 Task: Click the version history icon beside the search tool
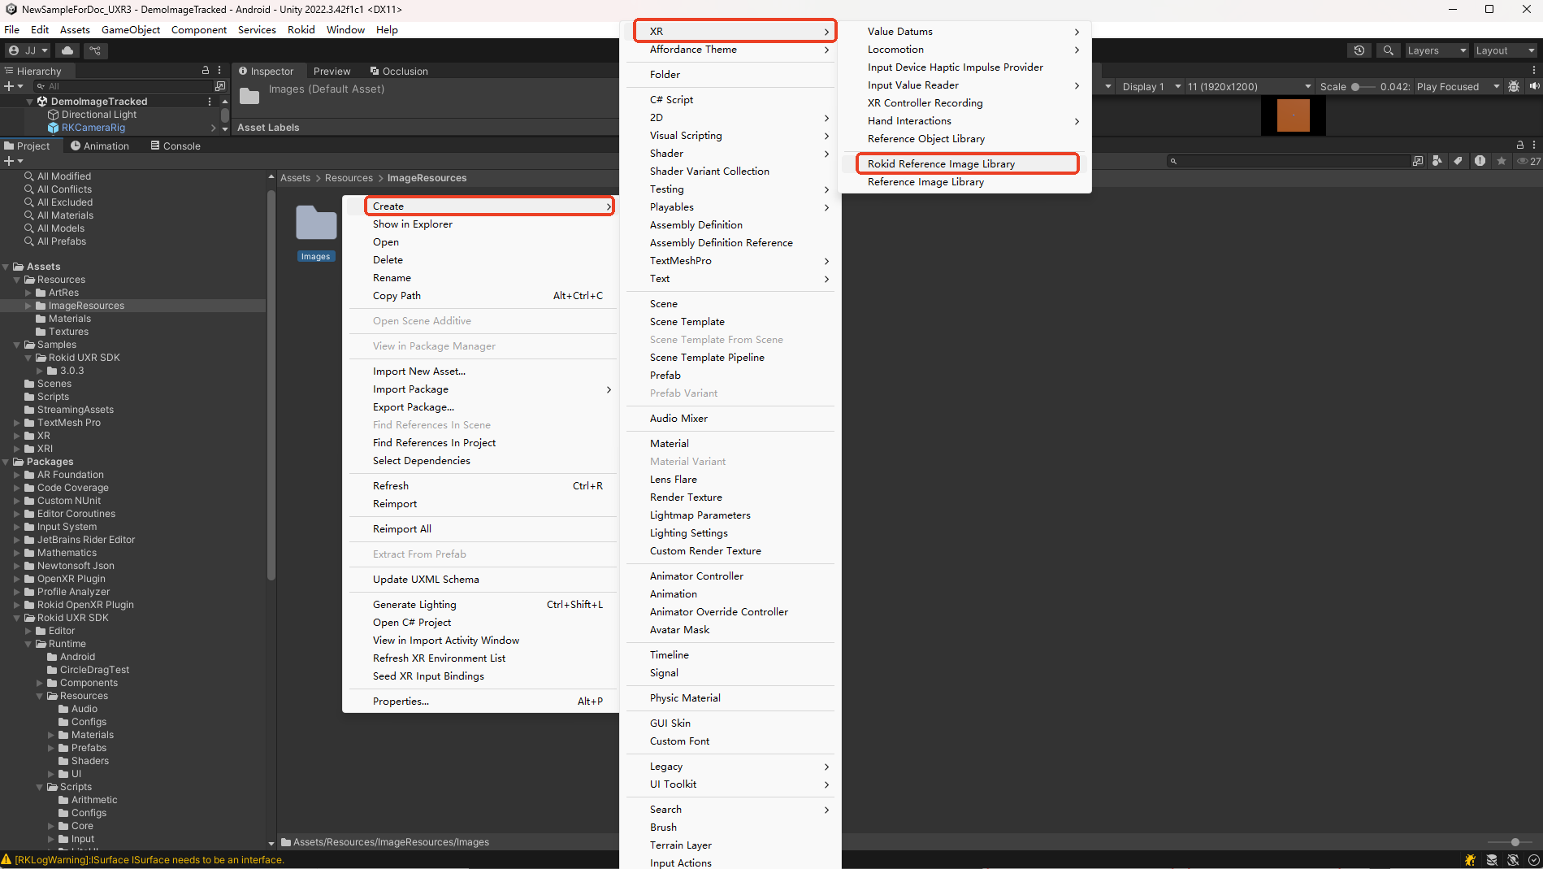coord(1359,50)
